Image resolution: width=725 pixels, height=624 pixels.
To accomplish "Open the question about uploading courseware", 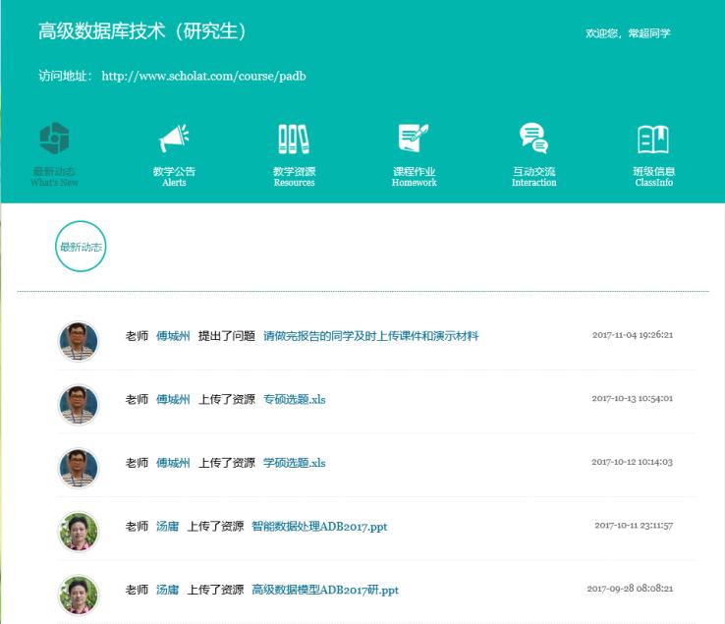I will [x=370, y=336].
